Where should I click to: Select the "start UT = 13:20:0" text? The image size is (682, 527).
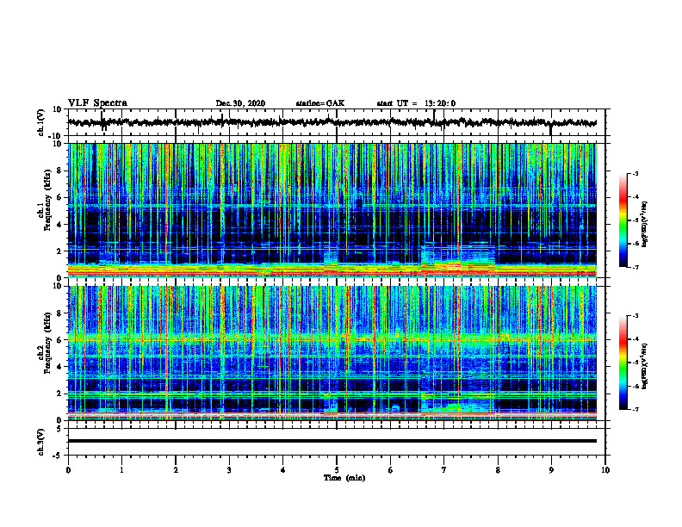pyautogui.click(x=416, y=103)
